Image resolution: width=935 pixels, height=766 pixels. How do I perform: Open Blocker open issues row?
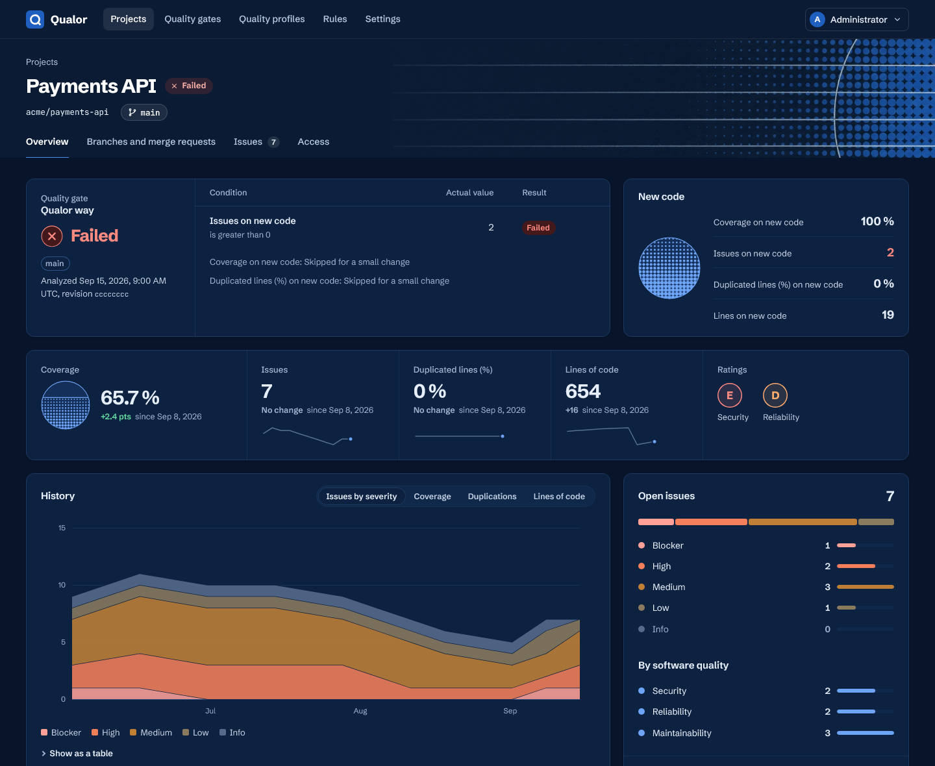[x=766, y=545]
